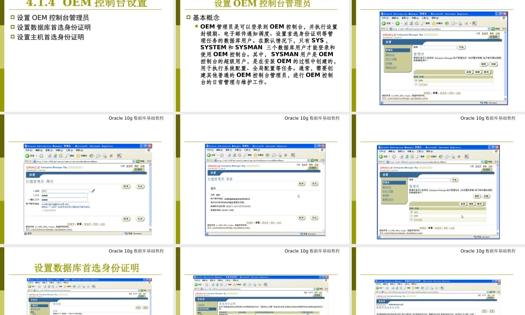
Task: Click upper 取消 button in '创建管理员: 属性' form
Action: coord(126,186)
